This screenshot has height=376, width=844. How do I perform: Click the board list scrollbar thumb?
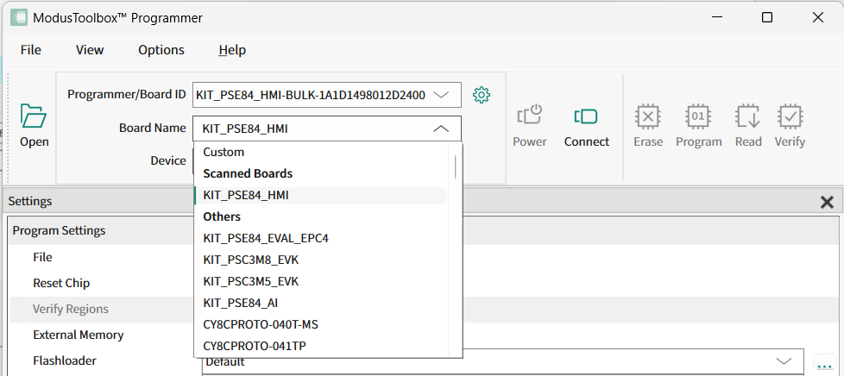(456, 166)
